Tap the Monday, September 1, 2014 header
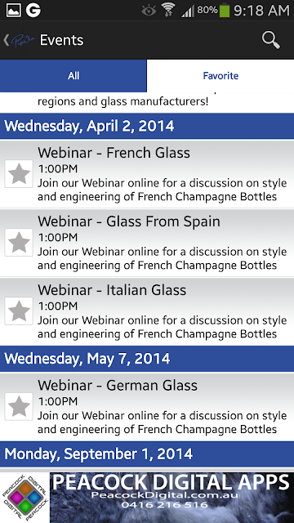 point(147,454)
